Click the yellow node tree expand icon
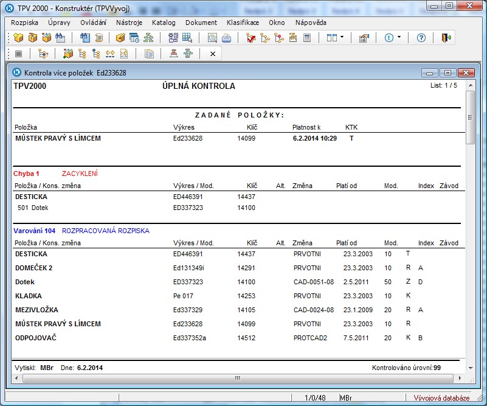Viewport: 487px width, 406px height. [x=82, y=54]
